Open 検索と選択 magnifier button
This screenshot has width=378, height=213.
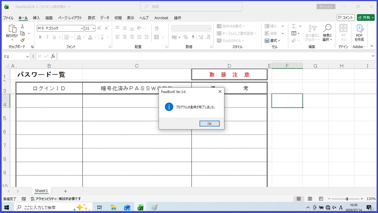[x=327, y=33]
